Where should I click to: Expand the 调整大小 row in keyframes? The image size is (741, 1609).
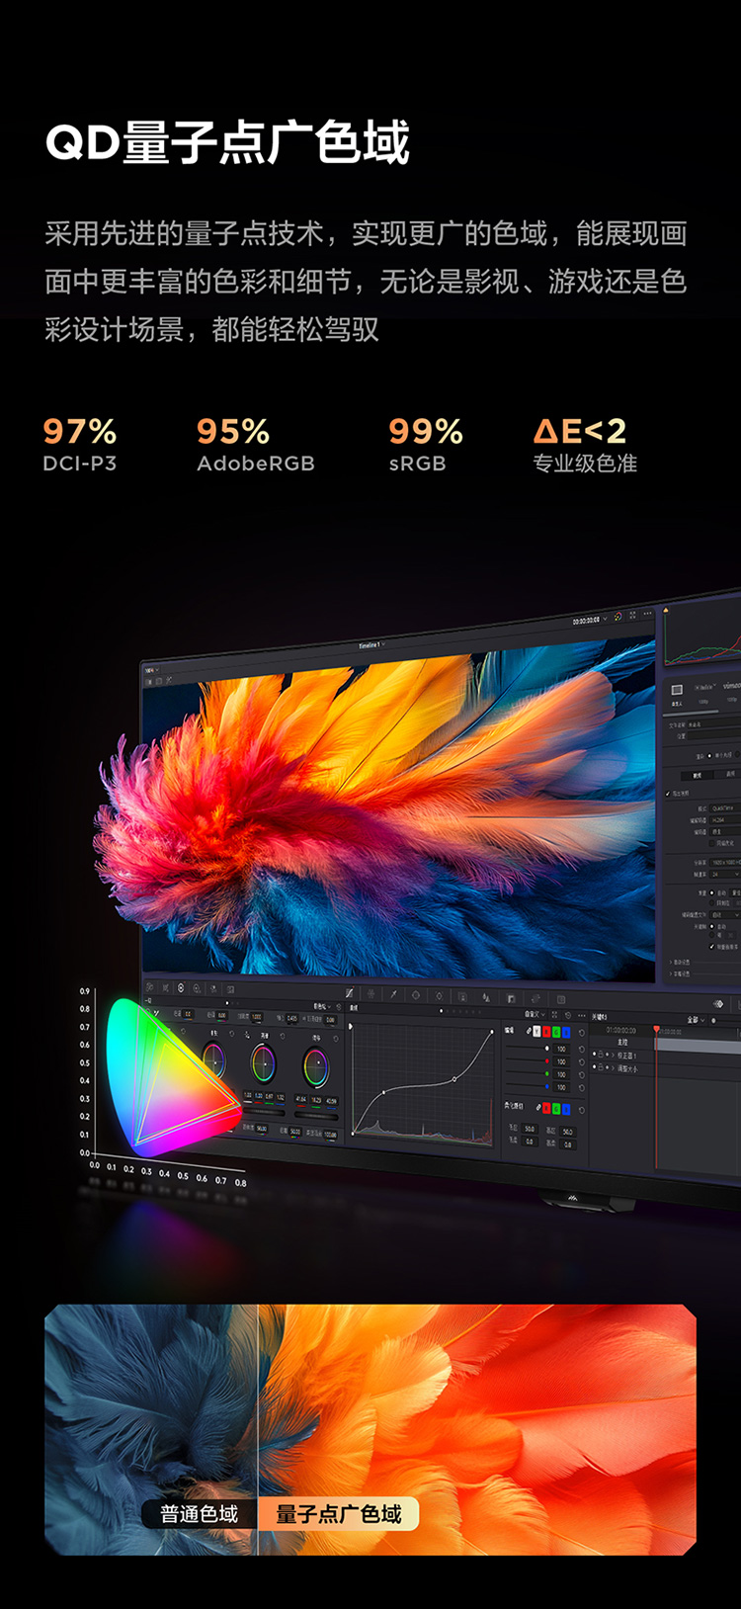613,1068
